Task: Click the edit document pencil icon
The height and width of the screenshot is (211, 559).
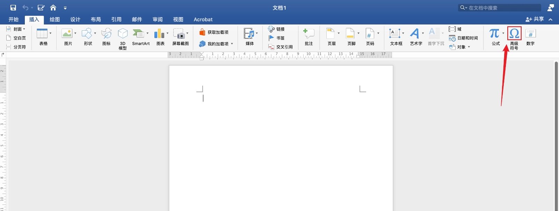Action: tap(41, 8)
